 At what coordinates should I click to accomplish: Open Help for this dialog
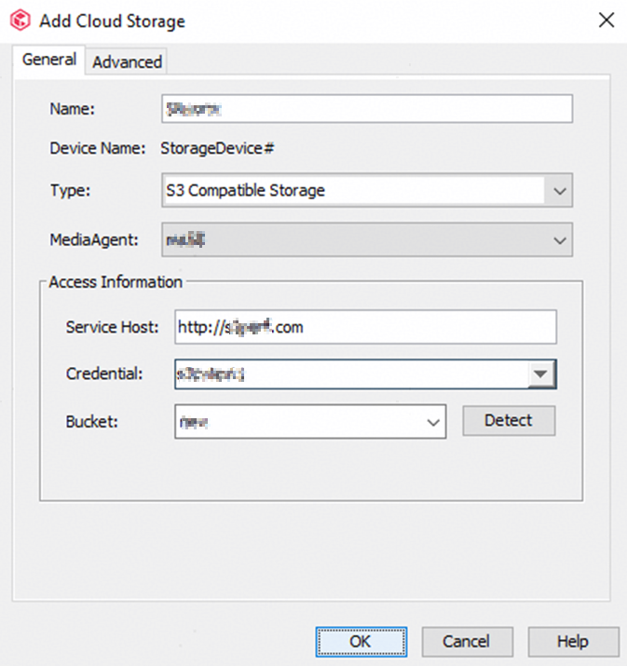[x=572, y=642]
